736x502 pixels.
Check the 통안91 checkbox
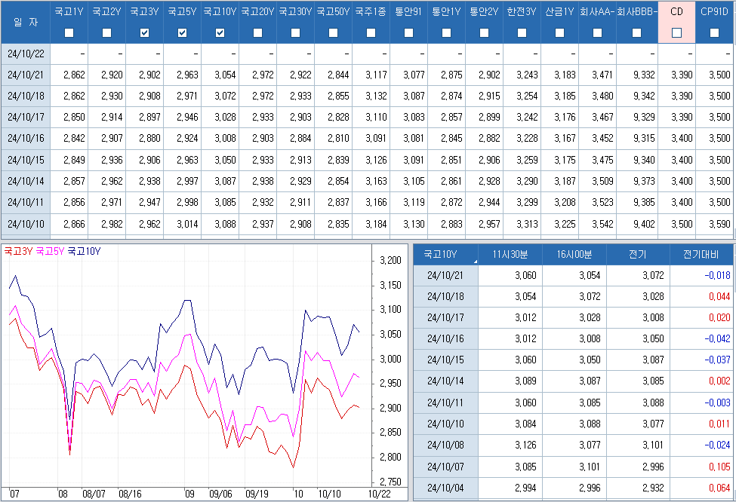click(x=408, y=32)
